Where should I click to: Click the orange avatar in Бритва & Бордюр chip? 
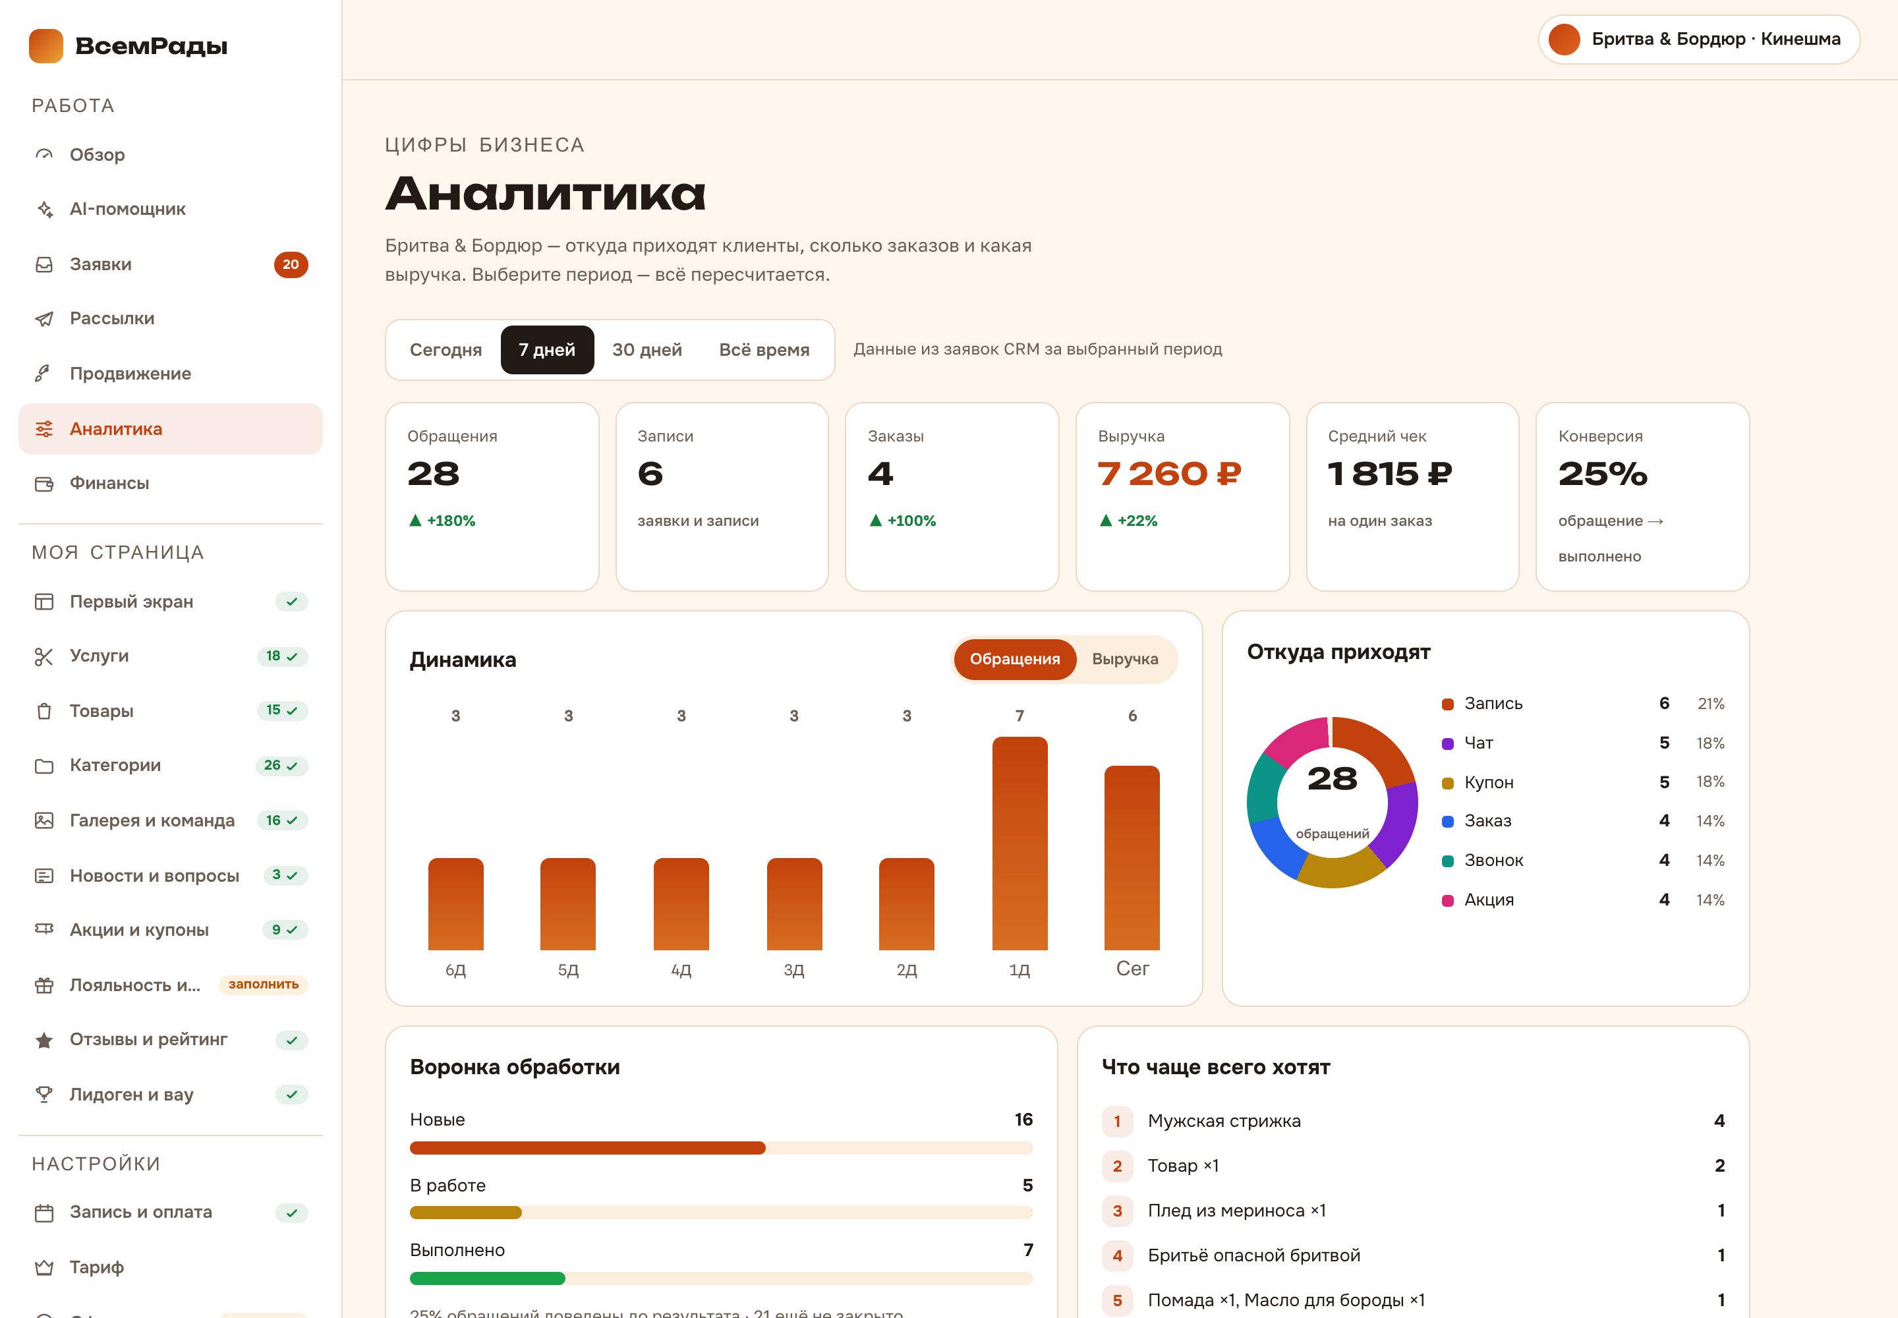[x=1565, y=40]
